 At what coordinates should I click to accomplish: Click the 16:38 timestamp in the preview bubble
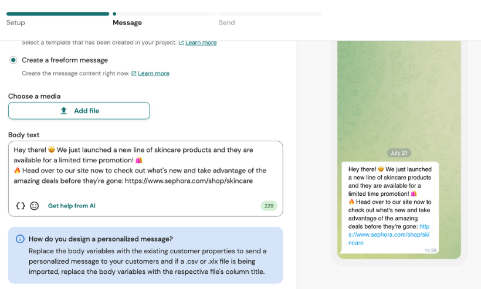pyautogui.click(x=431, y=250)
